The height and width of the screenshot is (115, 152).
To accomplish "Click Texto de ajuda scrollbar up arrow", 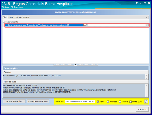I will coord(146,86).
